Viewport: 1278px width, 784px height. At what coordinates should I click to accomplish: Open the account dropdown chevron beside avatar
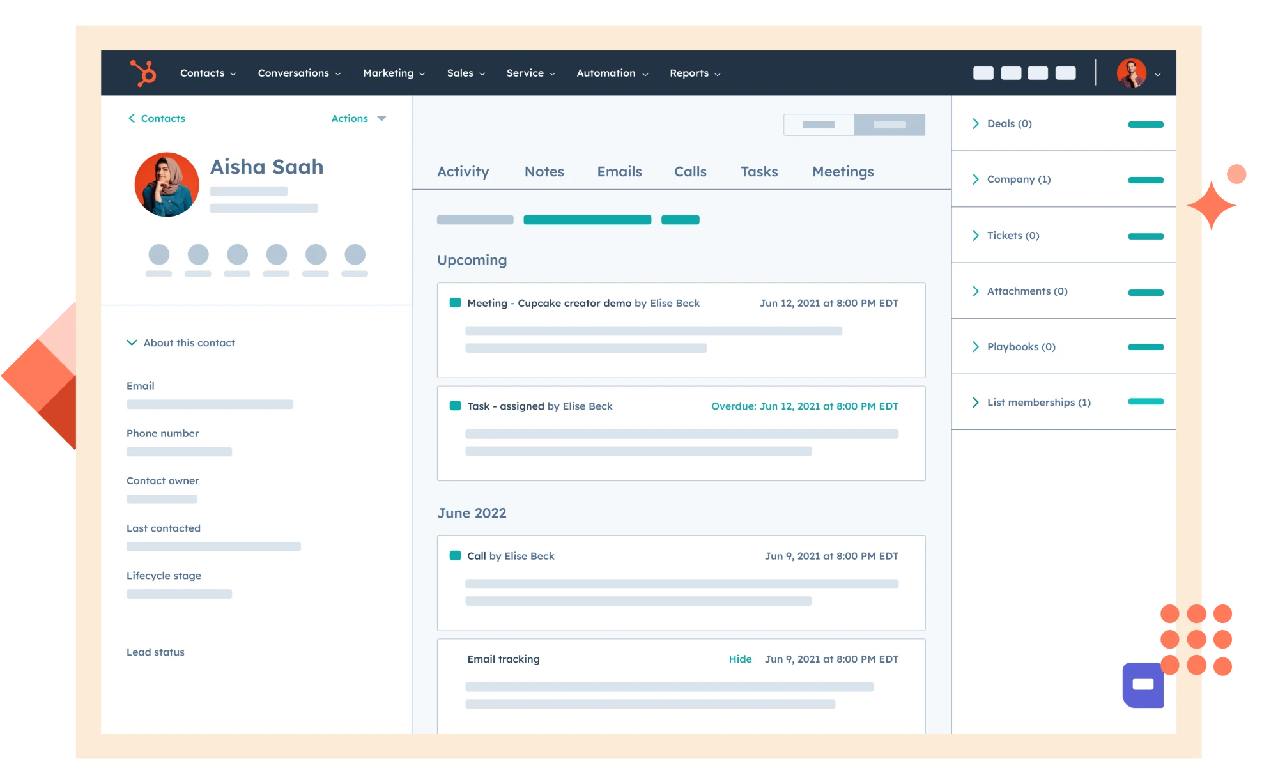1157,74
